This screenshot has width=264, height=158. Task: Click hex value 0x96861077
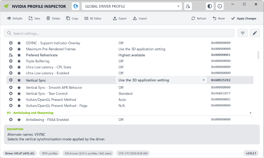pyautogui.click(x=221, y=93)
